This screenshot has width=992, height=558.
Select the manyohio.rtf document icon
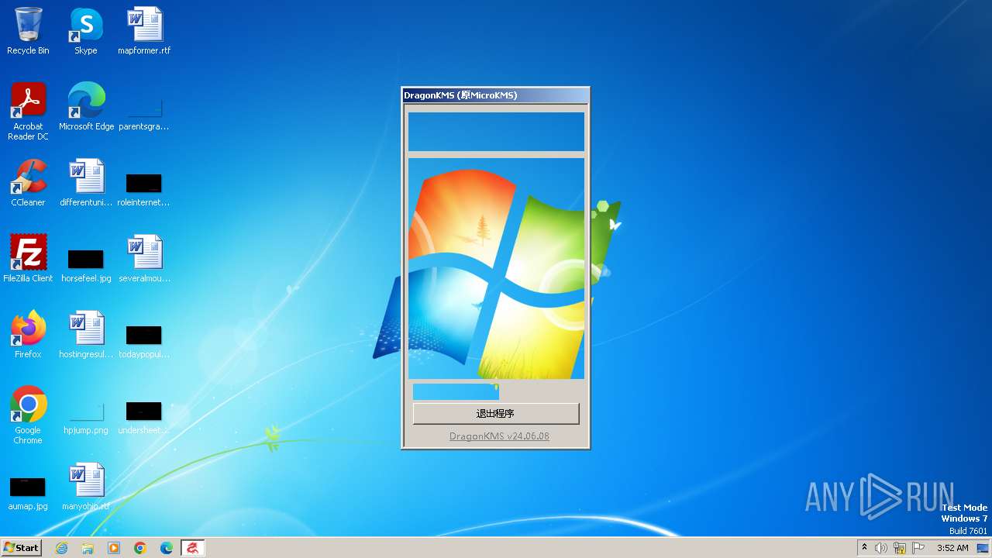[86, 487]
